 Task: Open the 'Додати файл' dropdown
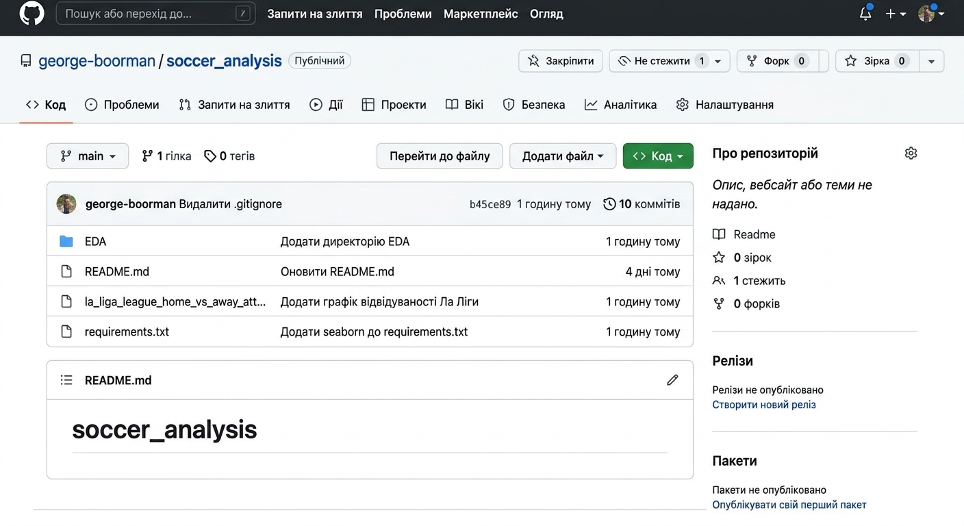(563, 156)
